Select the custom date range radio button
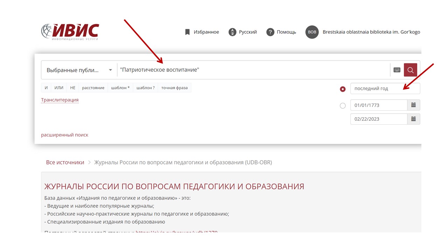The height and width of the screenshot is (252, 448). (343, 105)
